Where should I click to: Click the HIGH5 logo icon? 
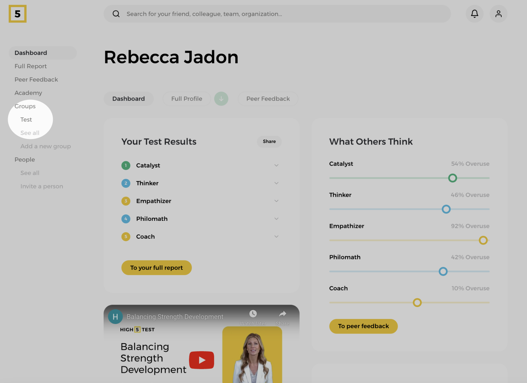click(18, 14)
